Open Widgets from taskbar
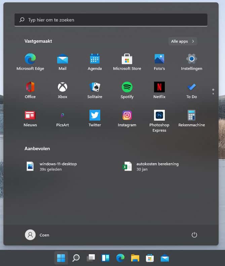Screen dimensions: 225x266 click(106, 258)
